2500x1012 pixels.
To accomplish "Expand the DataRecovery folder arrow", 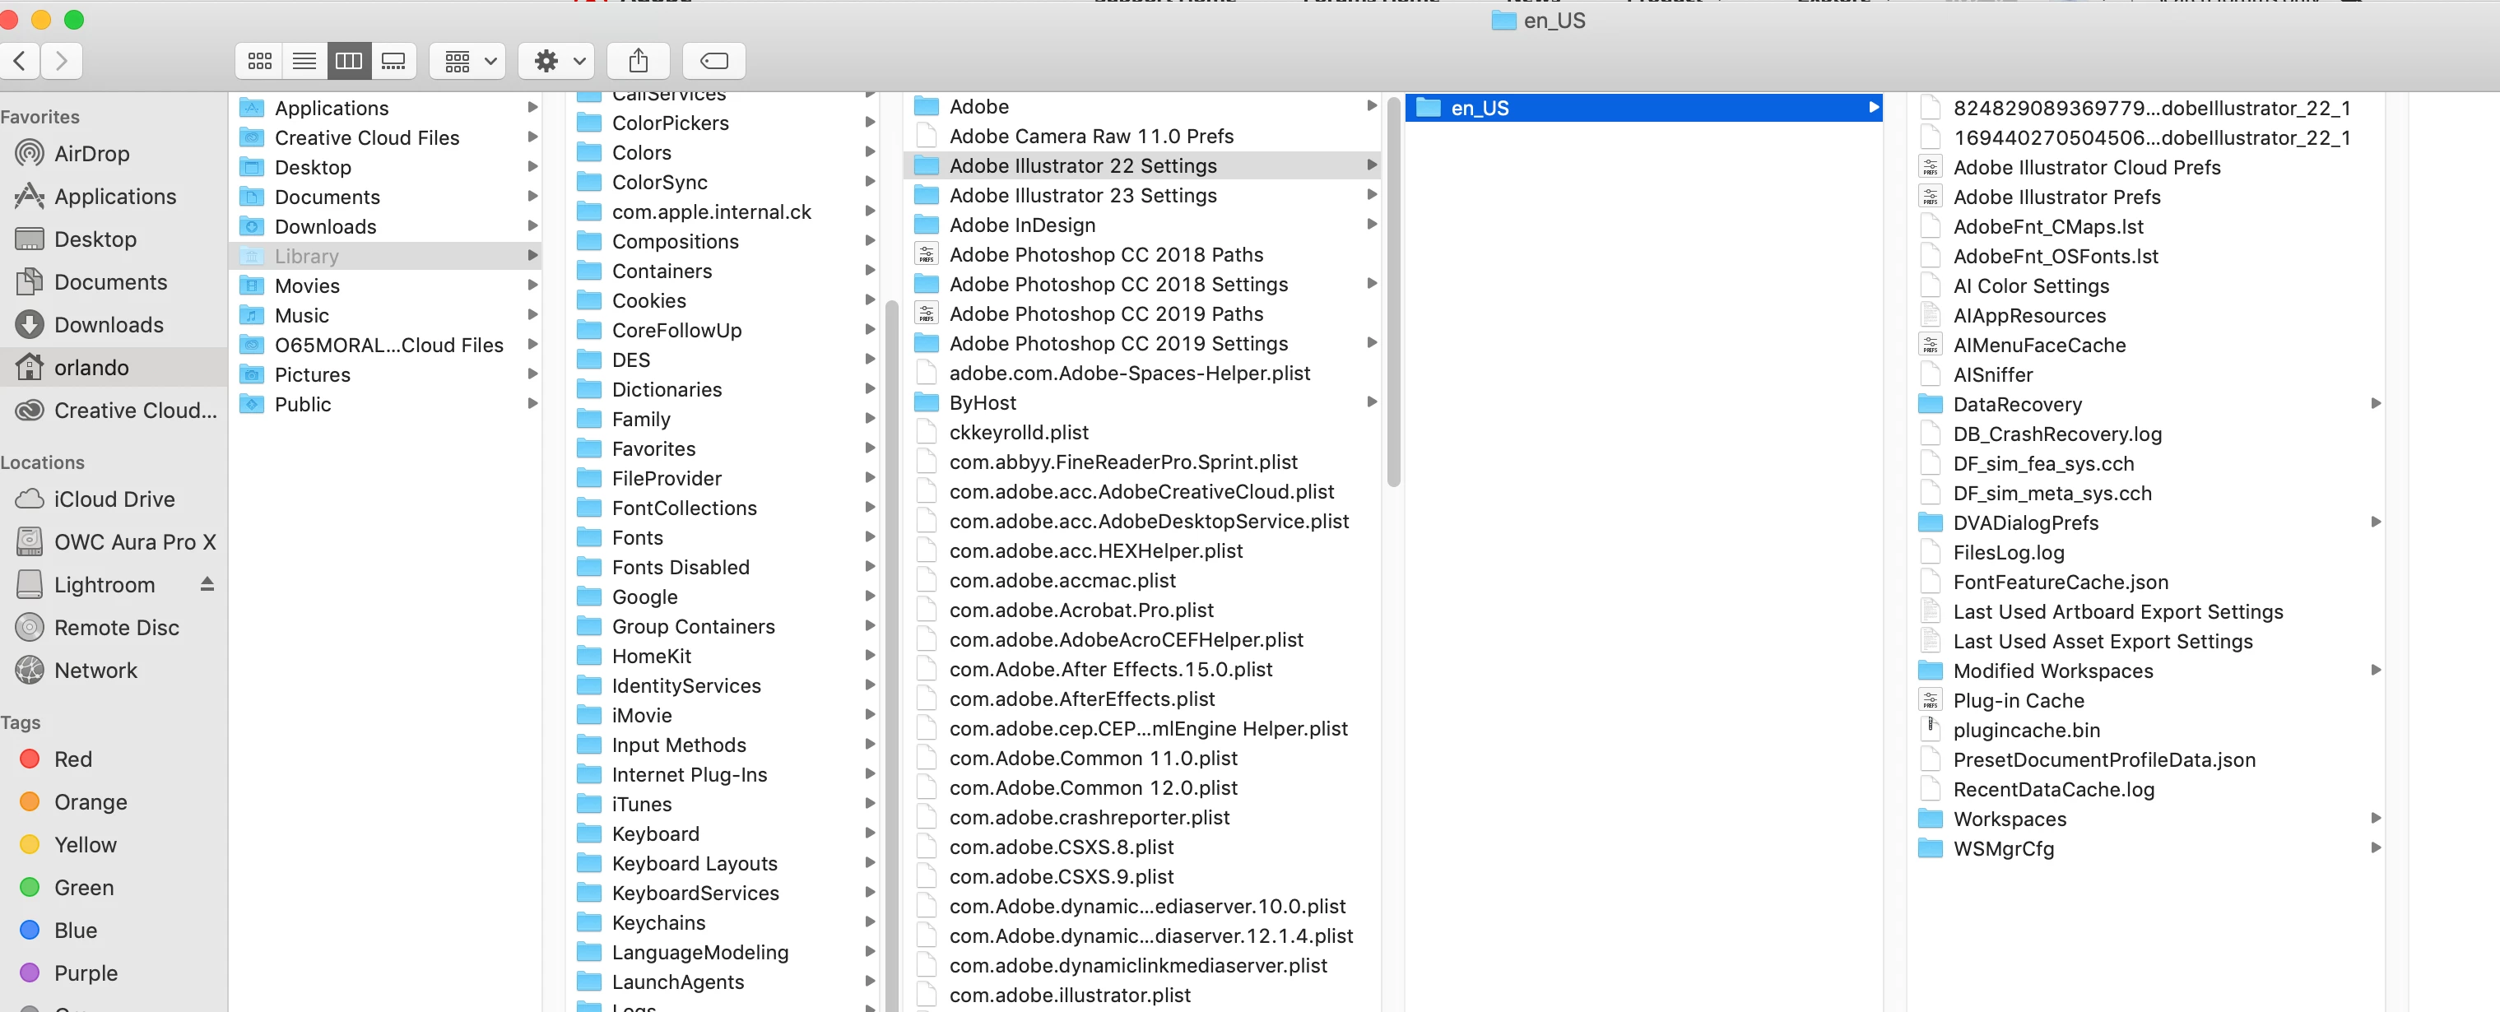I will point(2375,404).
